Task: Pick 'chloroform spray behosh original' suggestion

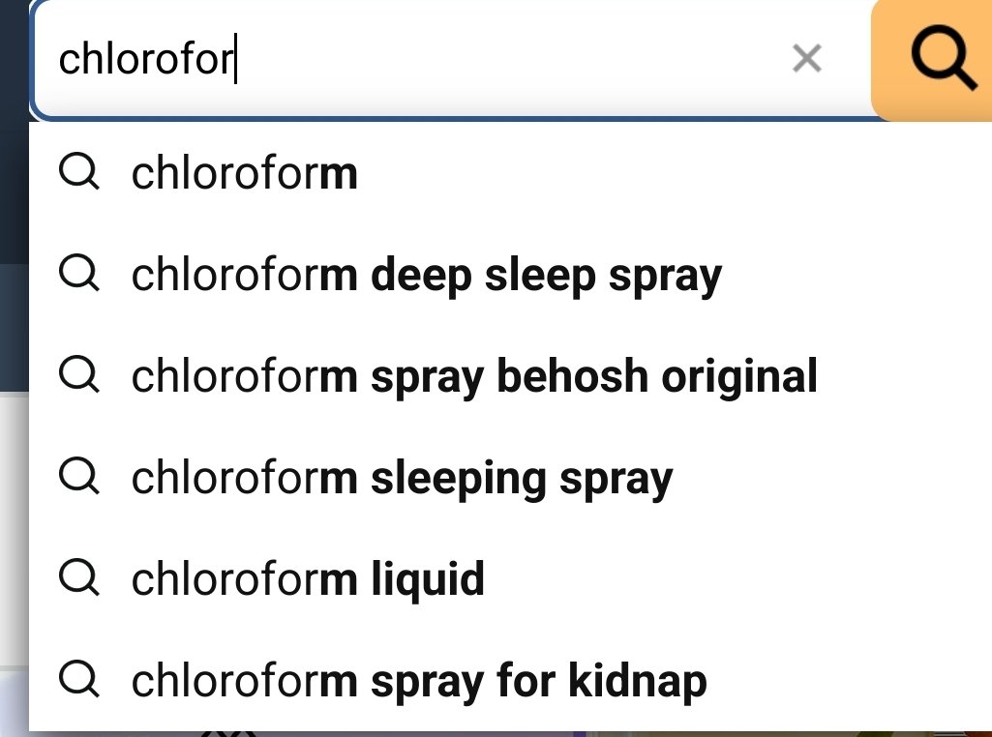Action: (x=474, y=376)
